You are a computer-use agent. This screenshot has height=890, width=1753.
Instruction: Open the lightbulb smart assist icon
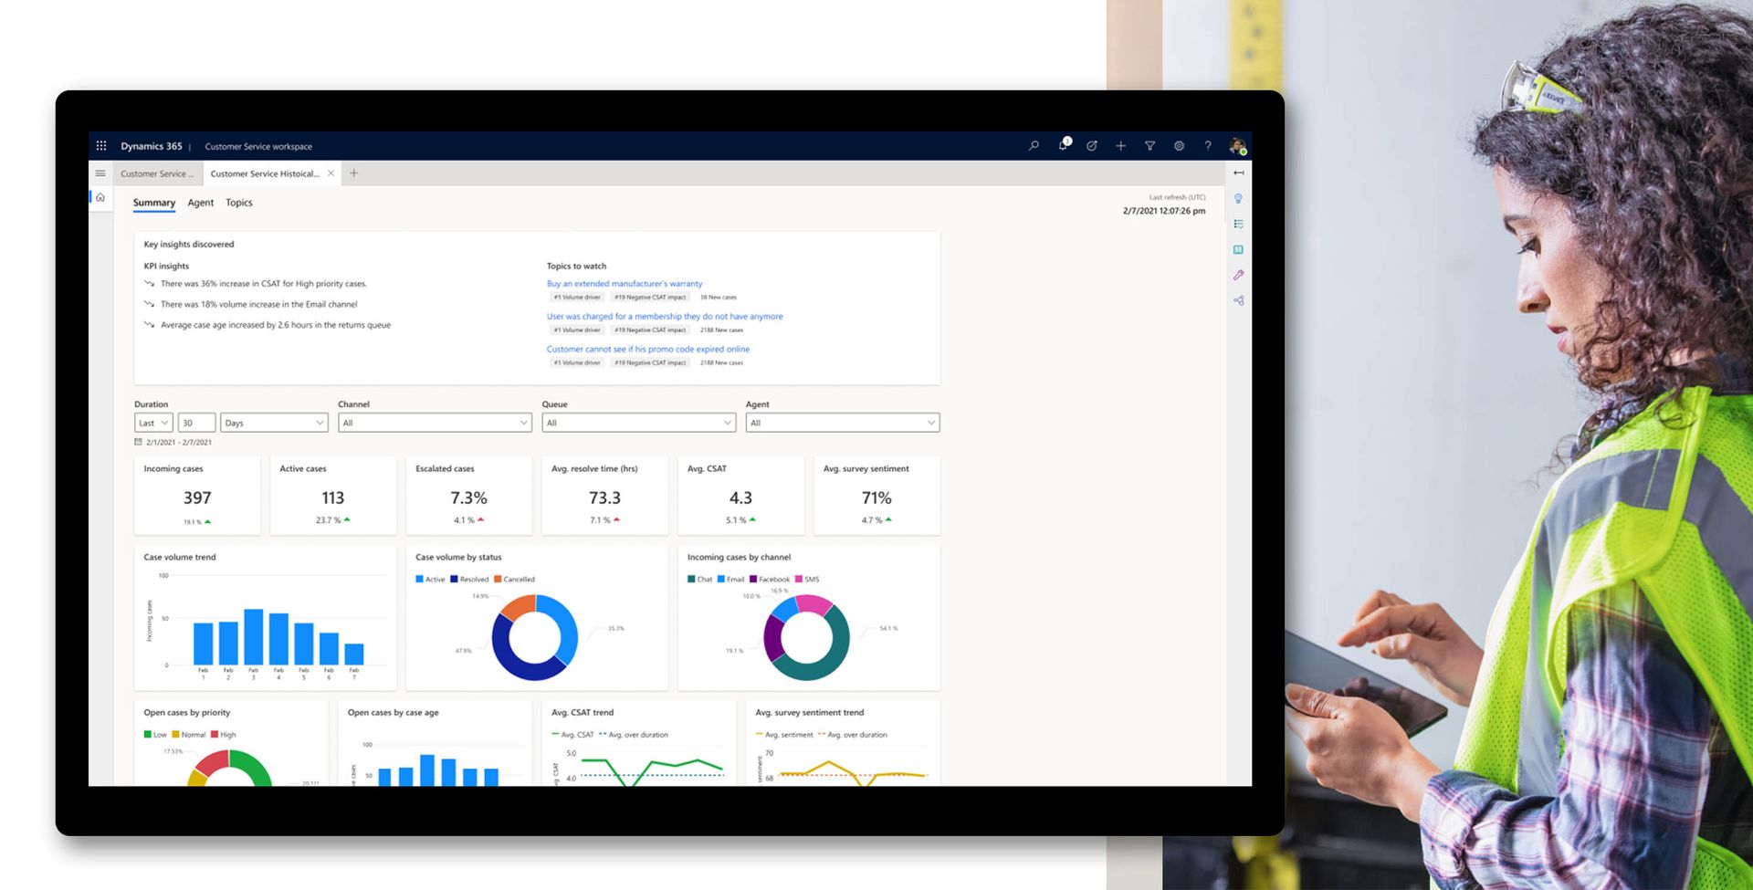1238,198
